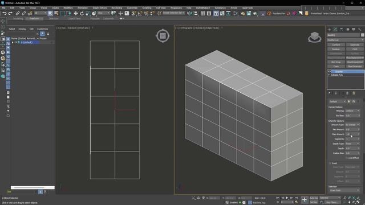365x205 pixels.
Task: Open the Layer Explorer toggle icon
Action: click(x=209, y=14)
